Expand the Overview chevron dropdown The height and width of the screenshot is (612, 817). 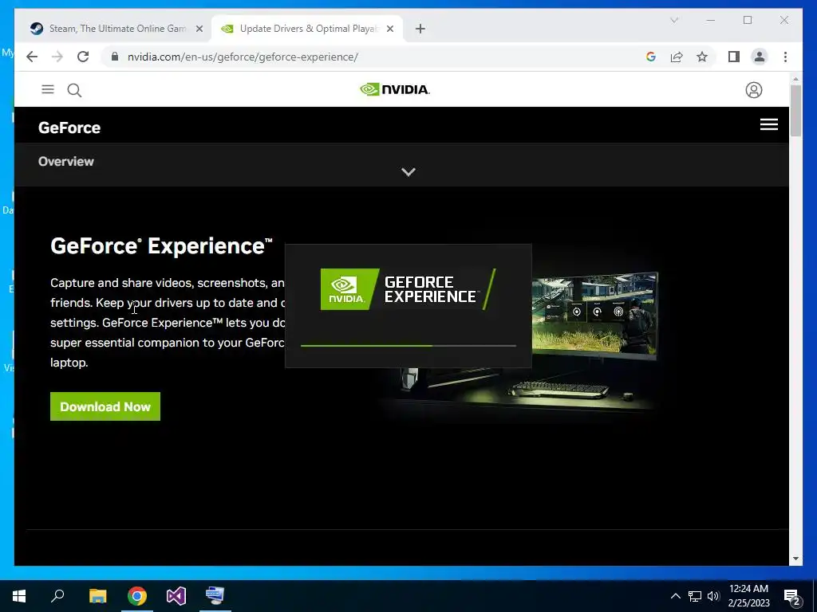[x=408, y=172]
